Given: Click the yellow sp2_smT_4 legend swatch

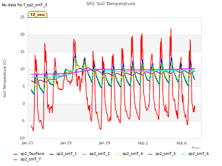Looking at the screenshot, I should point(117,154).
